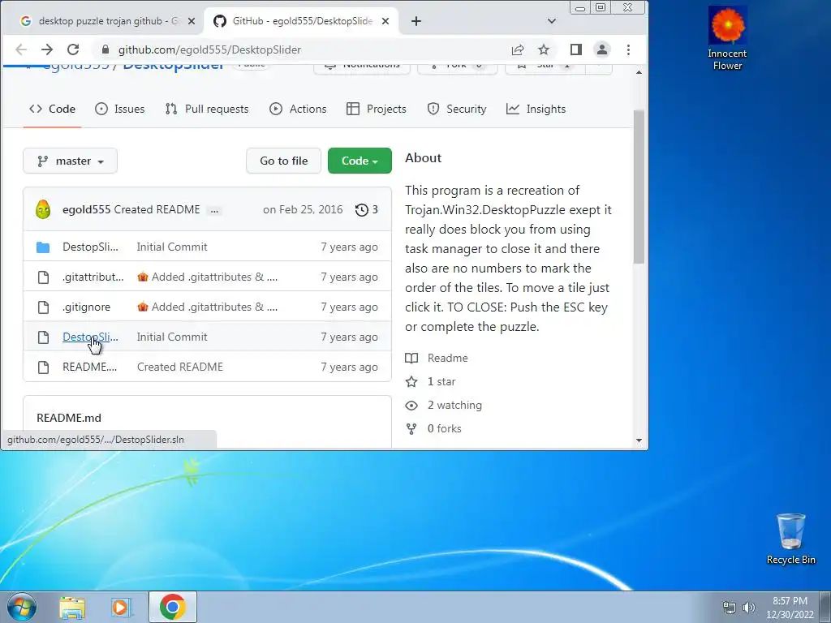Click the README.md heading
This screenshot has height=623, width=831.
[69, 418]
